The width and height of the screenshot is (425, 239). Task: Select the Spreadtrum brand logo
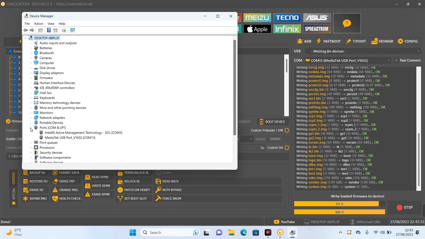pos(317,29)
